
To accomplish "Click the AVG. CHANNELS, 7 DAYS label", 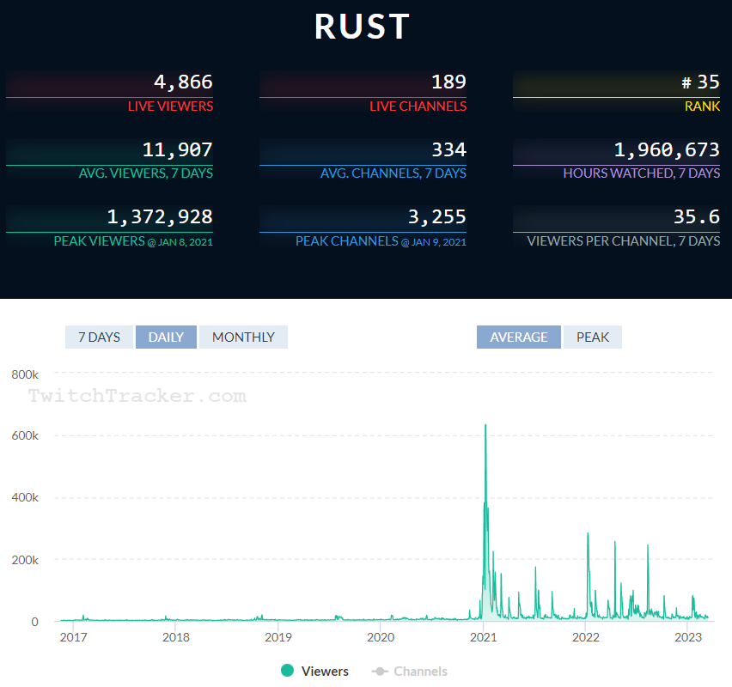I will click(x=393, y=173).
